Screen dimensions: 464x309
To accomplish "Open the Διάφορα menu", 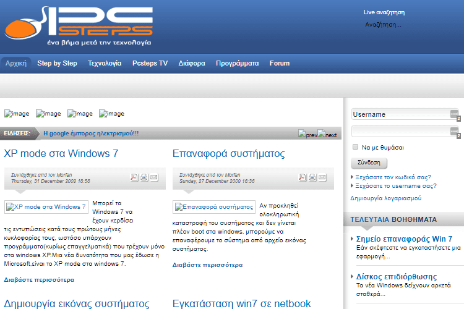I will click(192, 63).
